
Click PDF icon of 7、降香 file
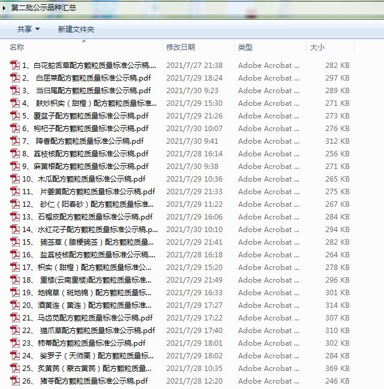tap(15, 141)
